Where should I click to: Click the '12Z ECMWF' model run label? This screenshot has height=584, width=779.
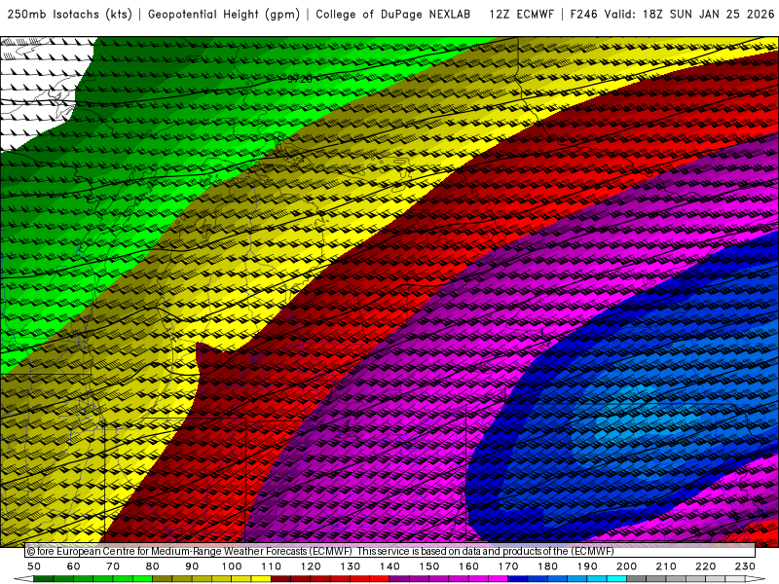tap(521, 15)
